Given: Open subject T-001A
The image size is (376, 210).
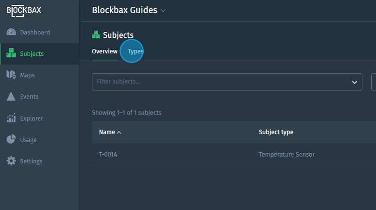Looking at the screenshot, I should (108, 155).
